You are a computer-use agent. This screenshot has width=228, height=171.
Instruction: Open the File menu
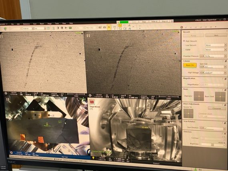(x=12, y=24)
